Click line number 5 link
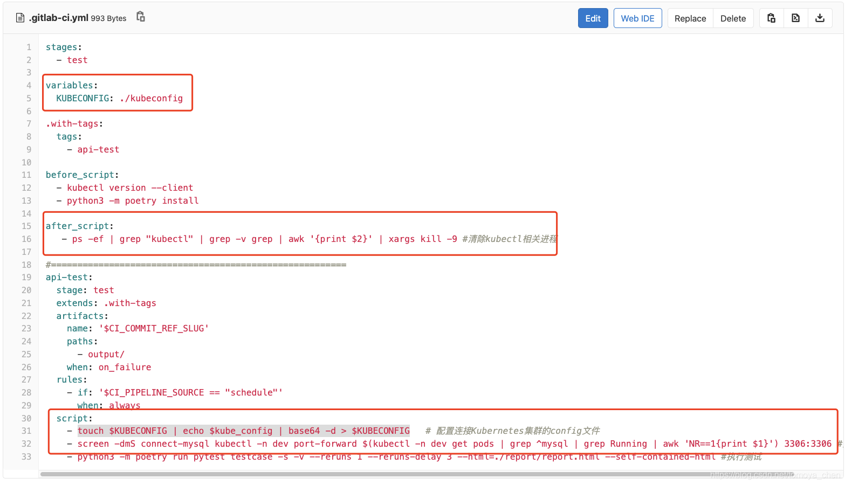The image size is (845, 485). pos(29,98)
